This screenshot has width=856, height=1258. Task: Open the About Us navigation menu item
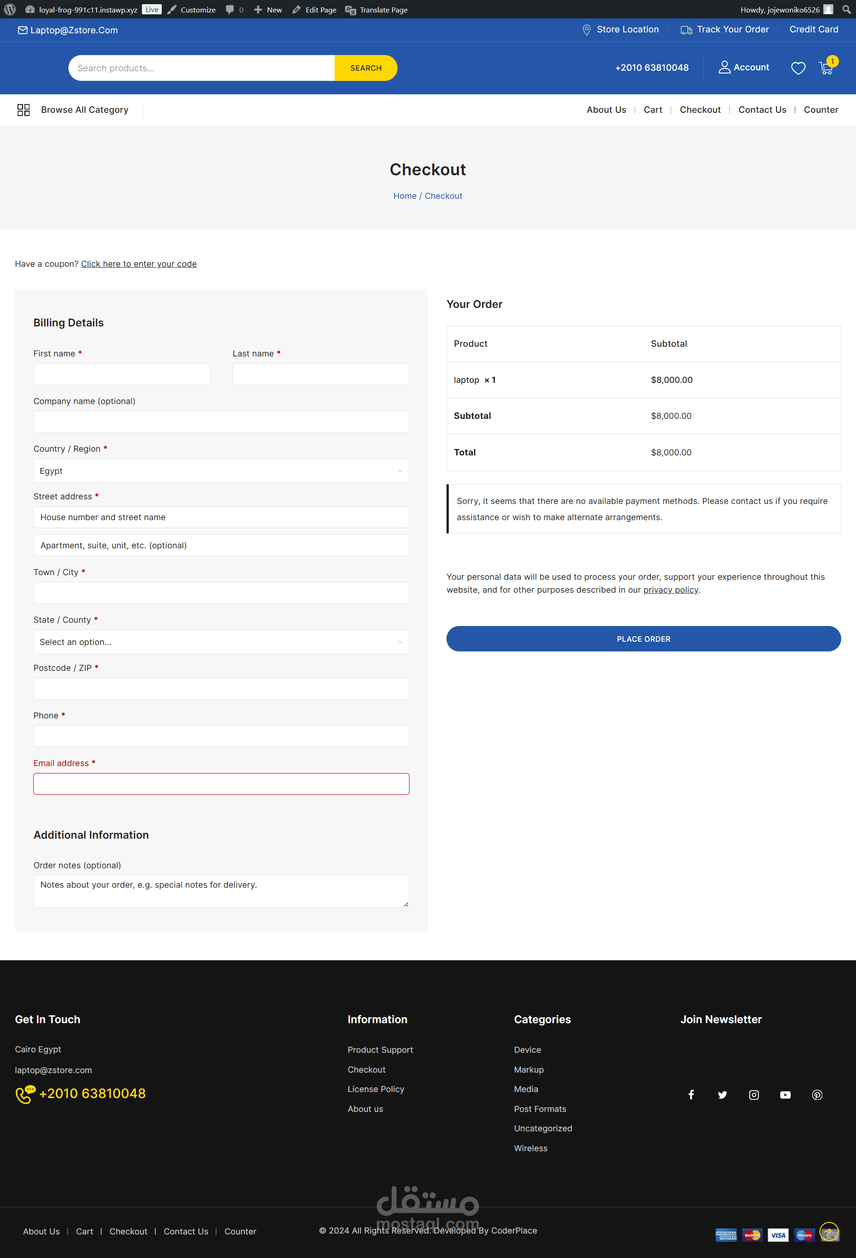606,110
